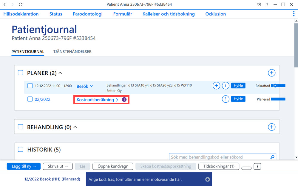This screenshot has width=298, height=186.
Task: Open the 02/2022 plan link
Action: tap(42, 99)
